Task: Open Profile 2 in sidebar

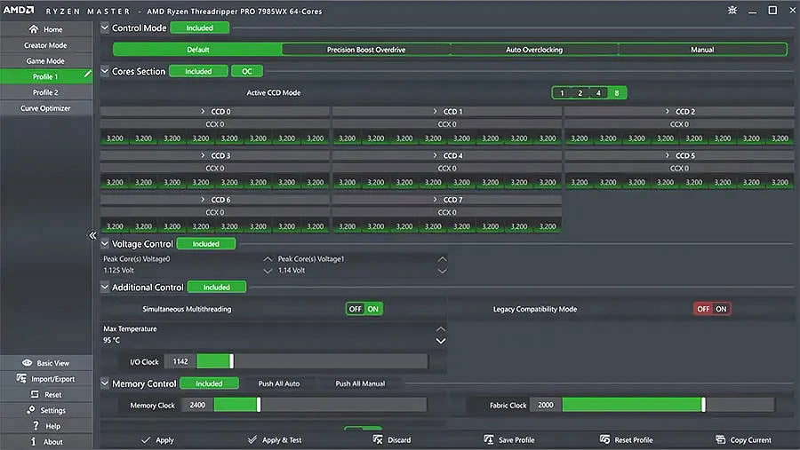Action: point(46,92)
